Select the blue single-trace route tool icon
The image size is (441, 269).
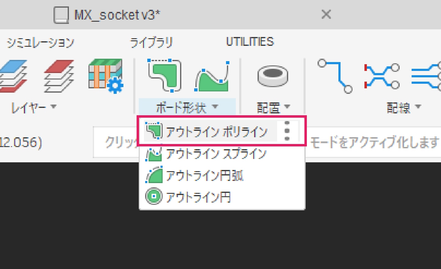coord(335,76)
